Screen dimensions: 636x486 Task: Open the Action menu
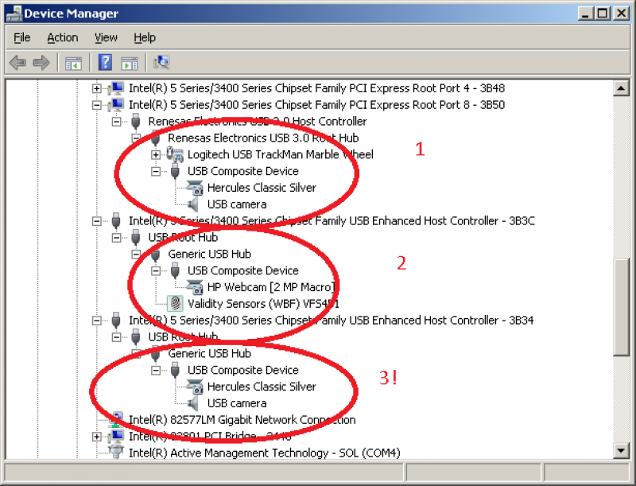tap(63, 37)
